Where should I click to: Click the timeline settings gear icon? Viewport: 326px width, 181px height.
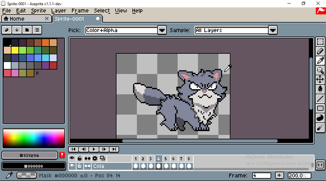point(95,159)
